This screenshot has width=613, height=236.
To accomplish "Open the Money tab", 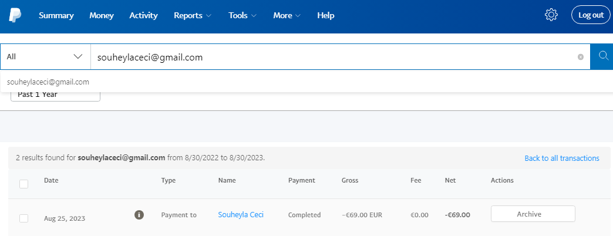I will [x=102, y=15].
